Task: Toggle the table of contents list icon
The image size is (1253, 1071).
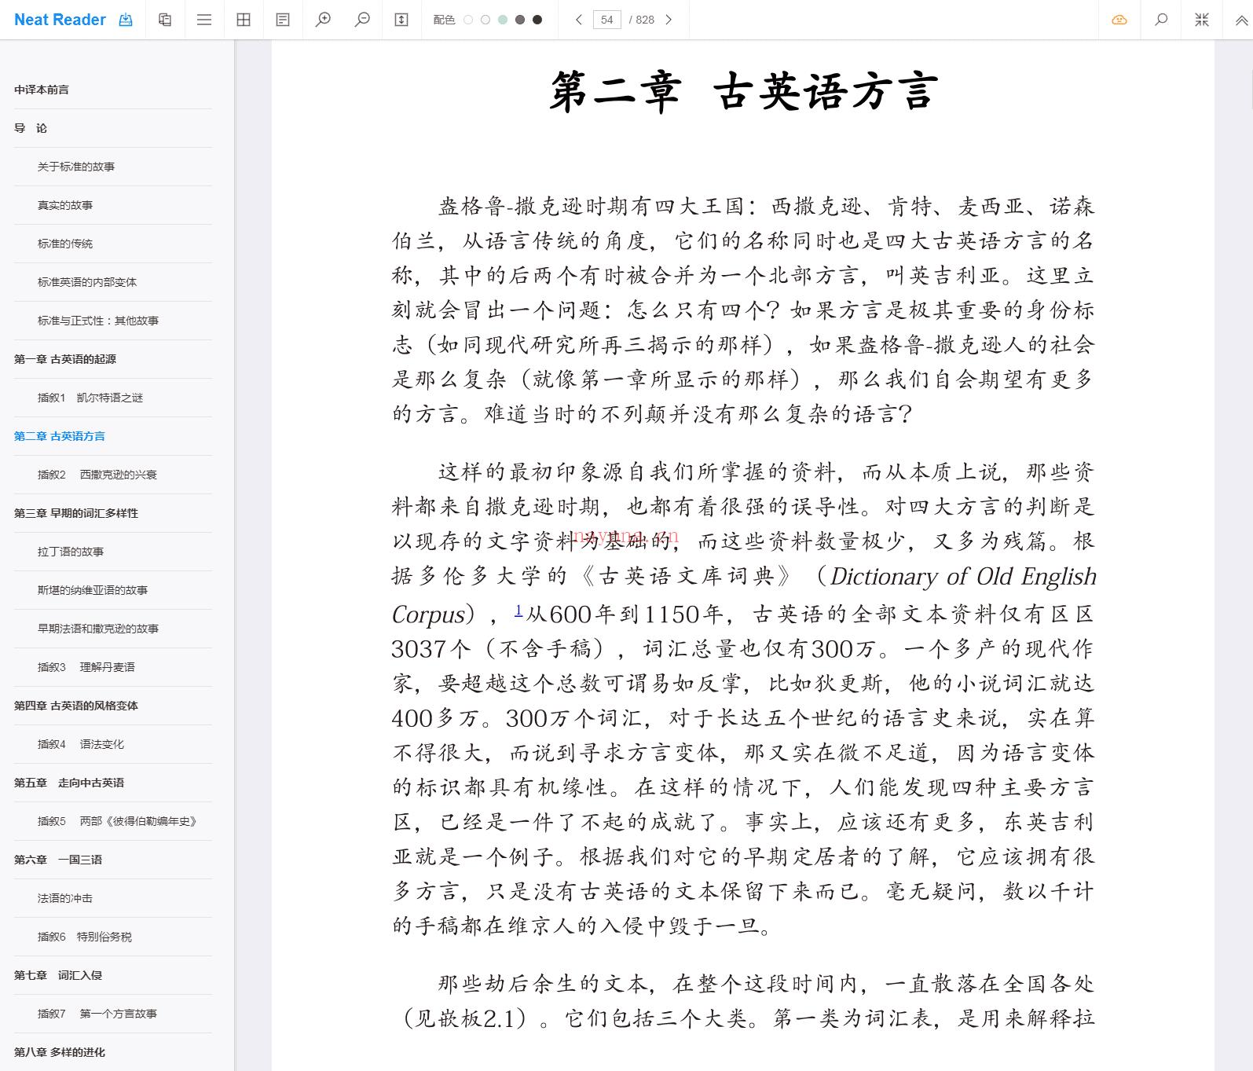Action: pyautogui.click(x=204, y=20)
